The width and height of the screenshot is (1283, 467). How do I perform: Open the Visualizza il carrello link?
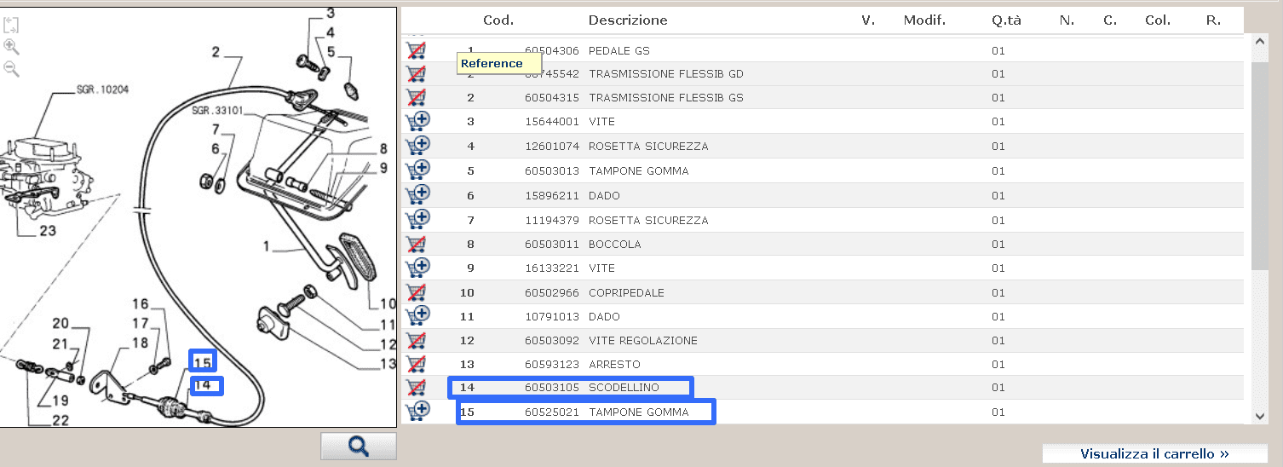click(x=1154, y=453)
